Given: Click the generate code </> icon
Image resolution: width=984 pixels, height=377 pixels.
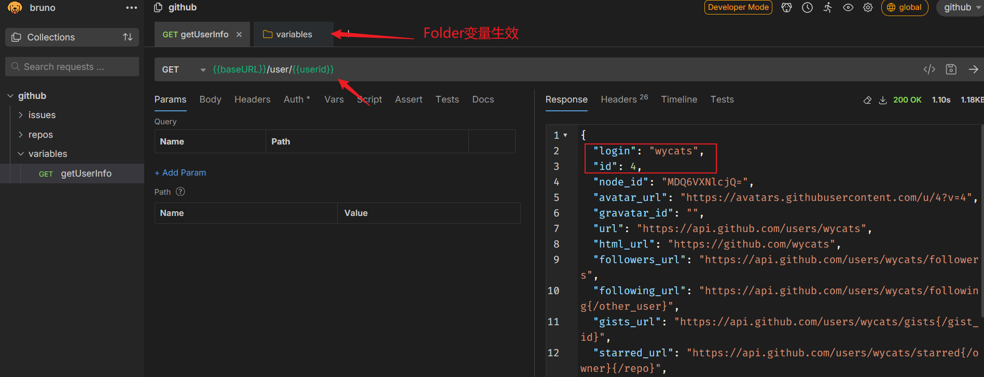Looking at the screenshot, I should (930, 69).
